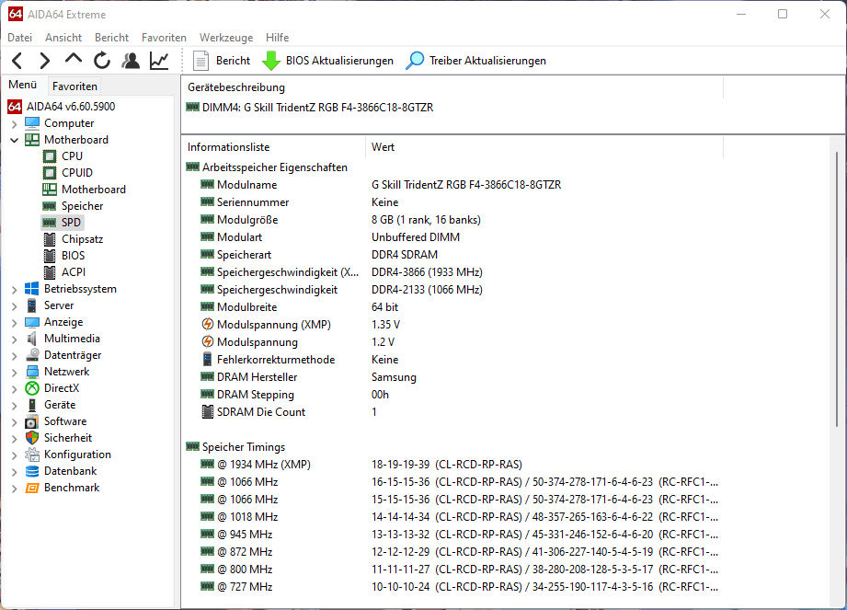Screen dimensions: 847x610
Task: Select the ACPI icon in tree
Action: (x=49, y=272)
